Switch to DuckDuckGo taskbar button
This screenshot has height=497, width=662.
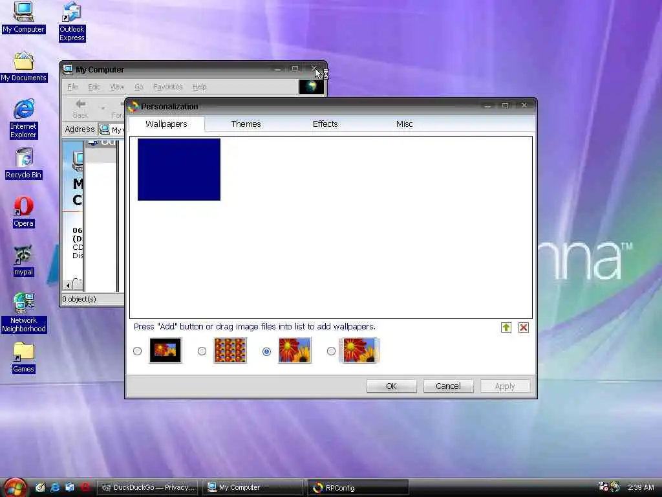click(x=148, y=487)
